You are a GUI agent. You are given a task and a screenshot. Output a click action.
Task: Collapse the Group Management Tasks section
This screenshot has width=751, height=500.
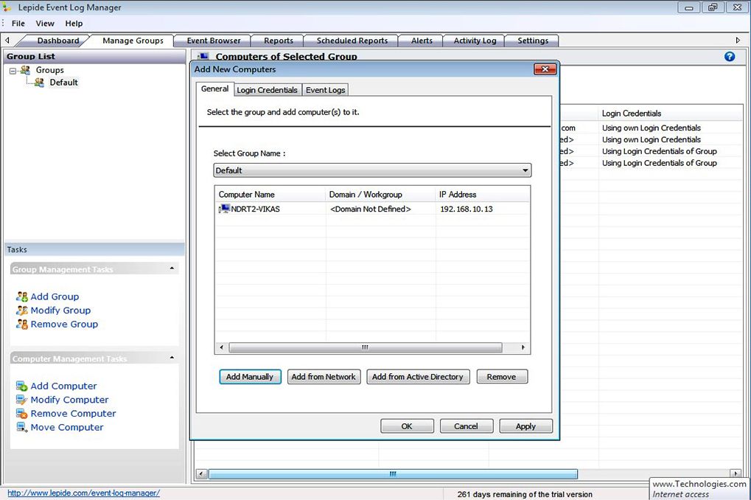tap(172, 268)
